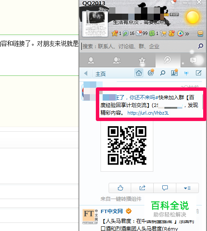The image size is (207, 231).
Task: Compose a new post with edit icon
Action: point(198,73)
